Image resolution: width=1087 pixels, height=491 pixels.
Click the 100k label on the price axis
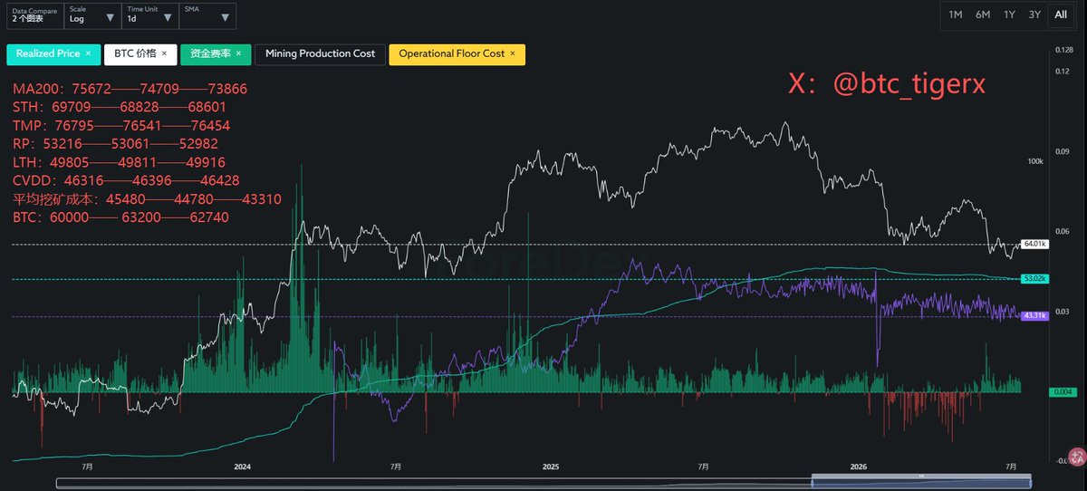point(1035,160)
